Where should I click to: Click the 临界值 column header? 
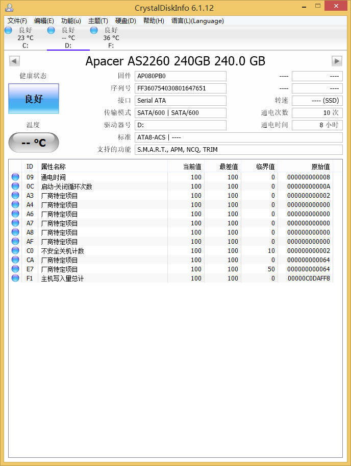[x=260, y=167]
